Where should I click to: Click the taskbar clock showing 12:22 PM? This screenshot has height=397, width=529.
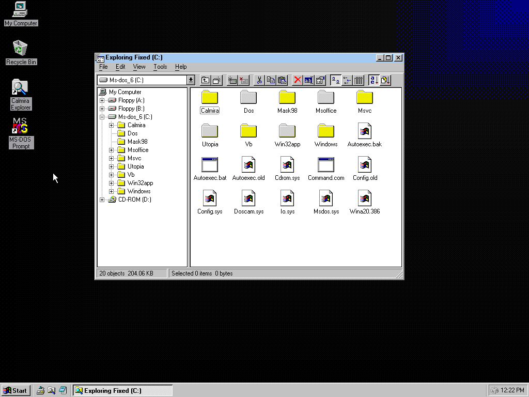tap(512, 390)
